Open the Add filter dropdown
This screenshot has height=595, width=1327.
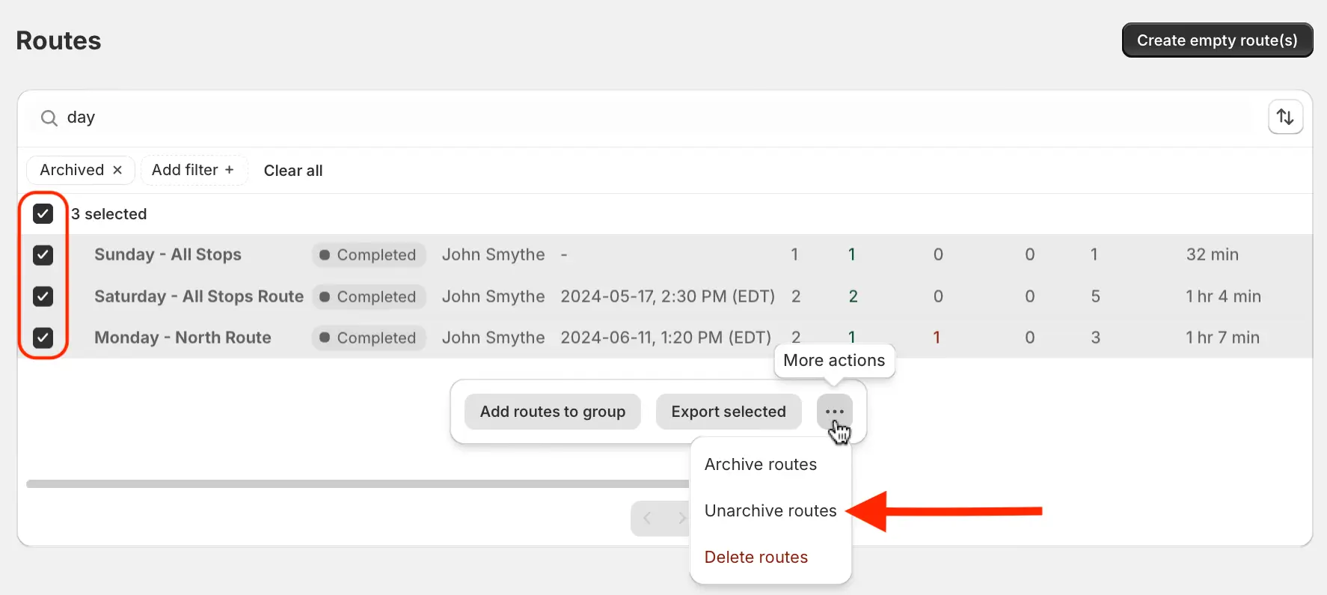193,170
